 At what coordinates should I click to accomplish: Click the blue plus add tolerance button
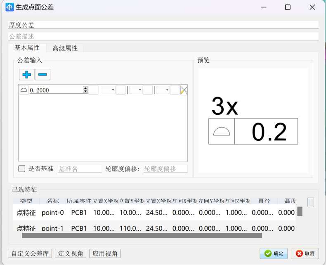click(27, 75)
